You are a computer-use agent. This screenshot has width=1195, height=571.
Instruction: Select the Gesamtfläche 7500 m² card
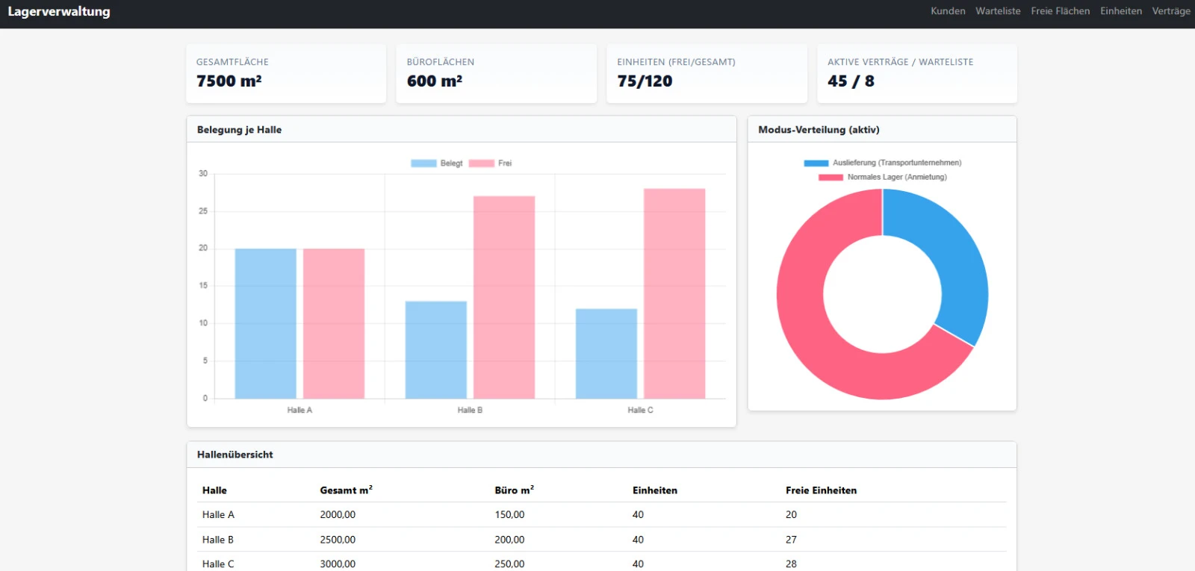pos(285,73)
